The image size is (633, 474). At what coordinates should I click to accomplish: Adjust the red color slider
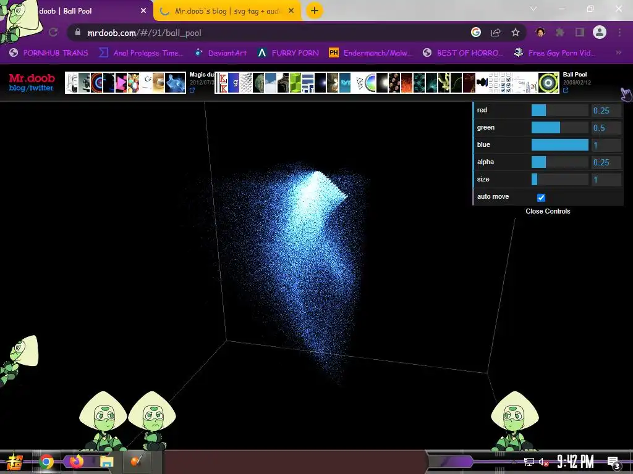click(x=559, y=110)
